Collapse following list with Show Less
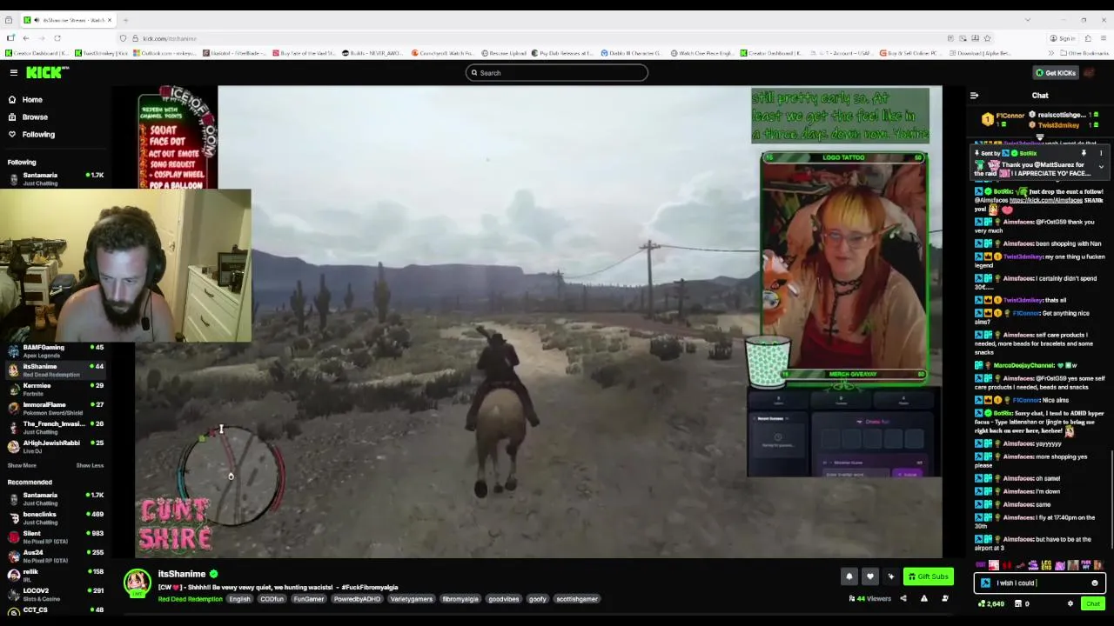This screenshot has height=626, width=1114. 90,465
